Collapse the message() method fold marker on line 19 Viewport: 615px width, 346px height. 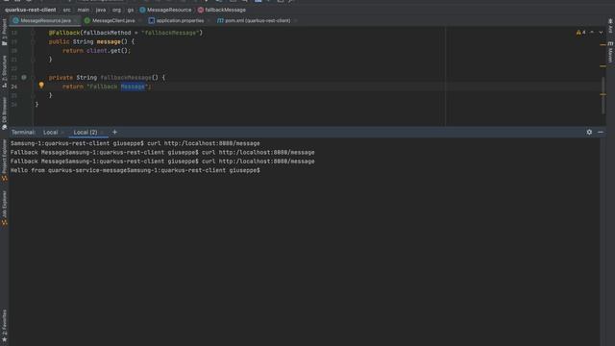pos(33,41)
